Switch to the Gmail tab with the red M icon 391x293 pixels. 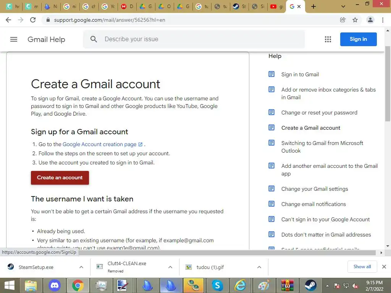point(127,7)
